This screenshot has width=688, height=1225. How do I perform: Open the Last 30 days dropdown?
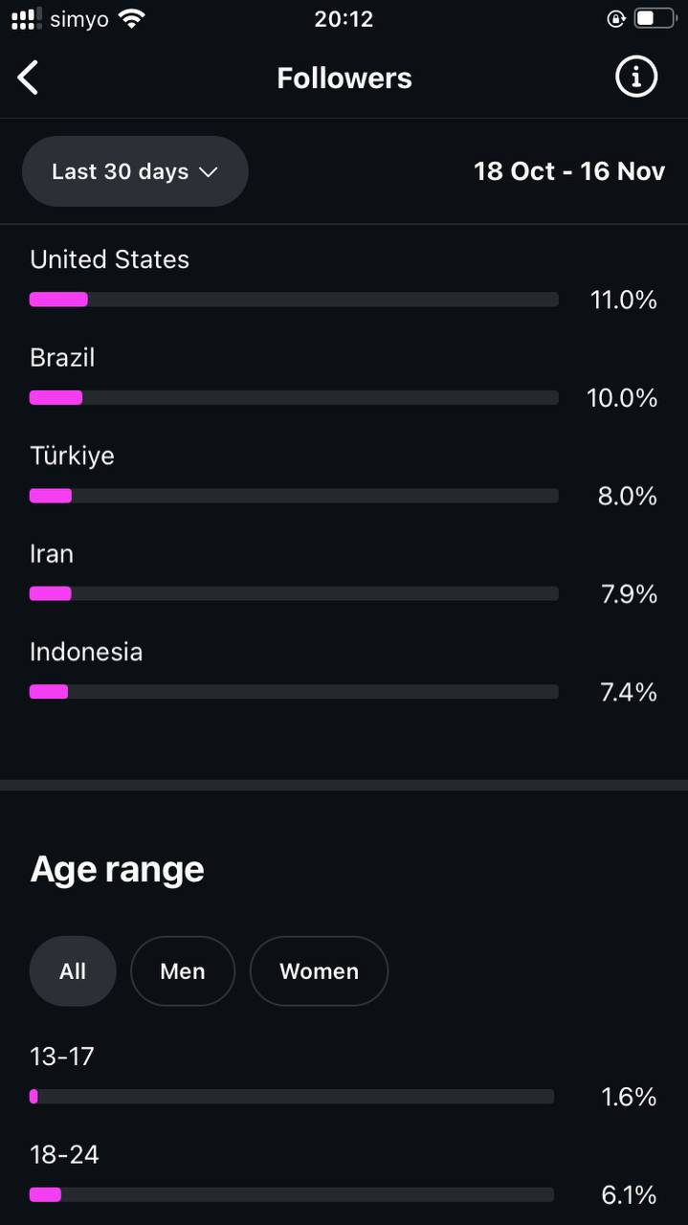[135, 171]
